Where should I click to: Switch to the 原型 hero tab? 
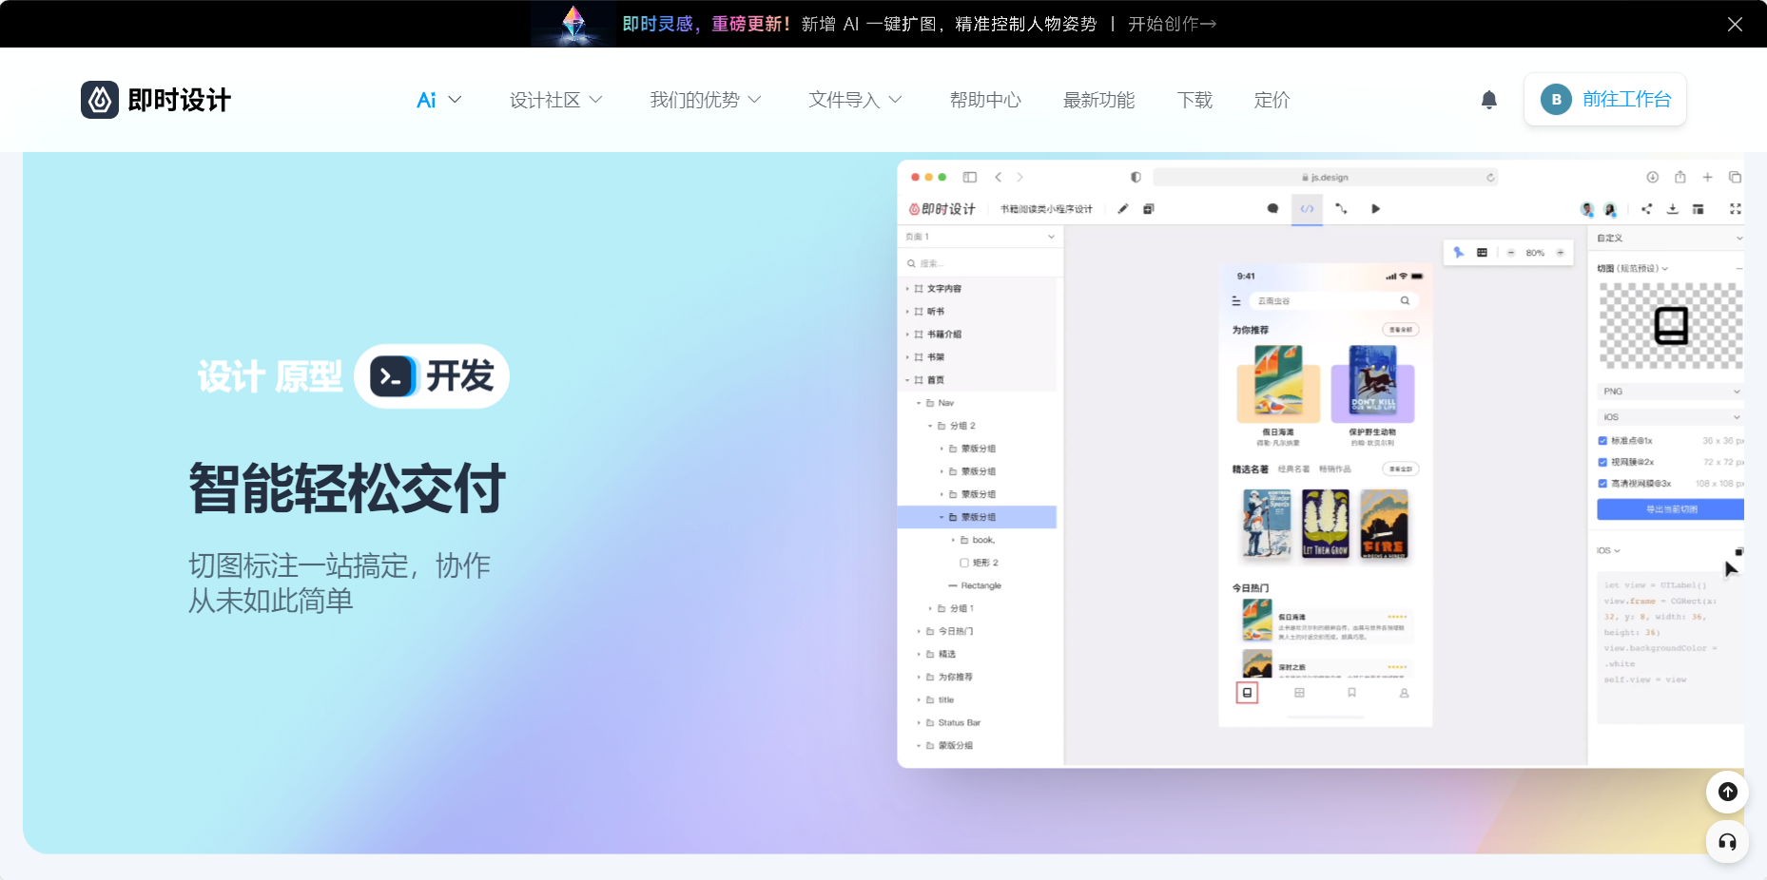pyautogui.click(x=308, y=377)
